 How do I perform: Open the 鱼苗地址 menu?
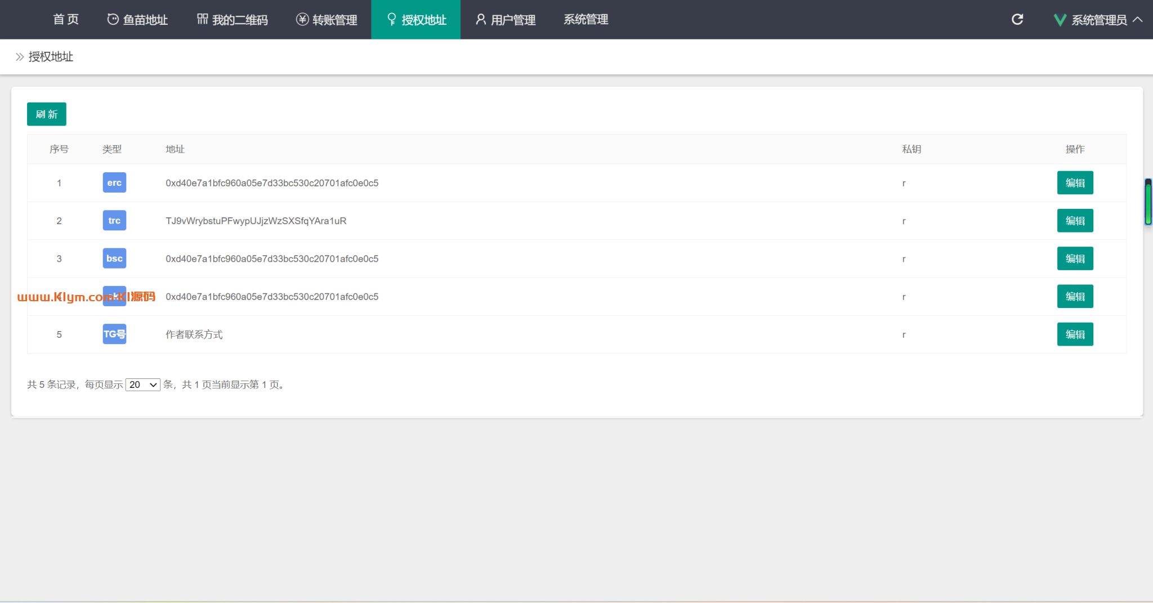tap(137, 20)
